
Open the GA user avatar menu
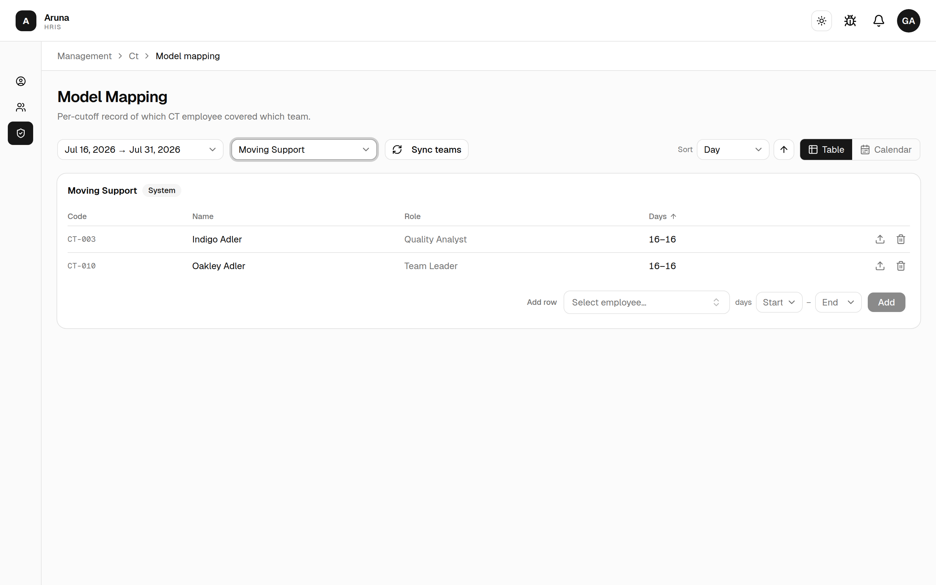pos(909,21)
